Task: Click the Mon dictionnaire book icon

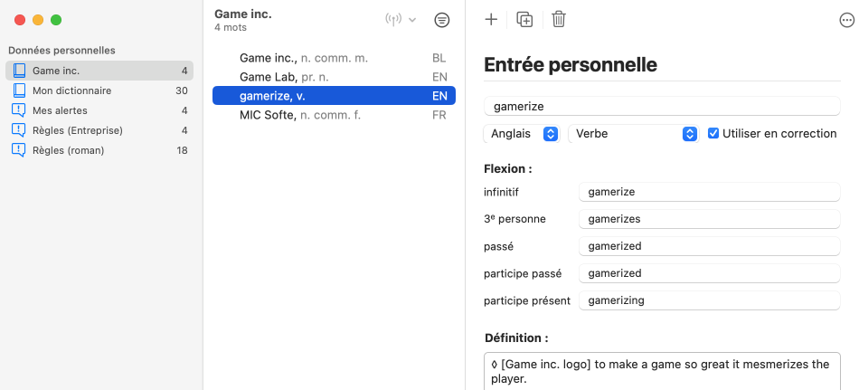Action: tap(19, 90)
